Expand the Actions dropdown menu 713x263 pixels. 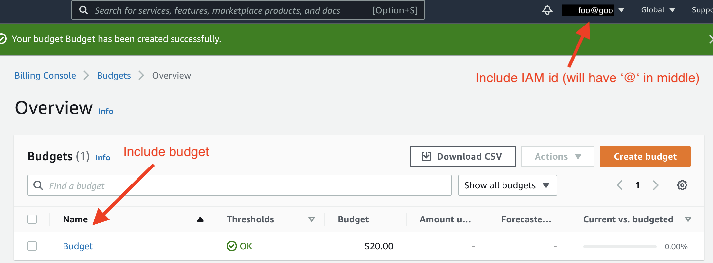click(x=558, y=156)
